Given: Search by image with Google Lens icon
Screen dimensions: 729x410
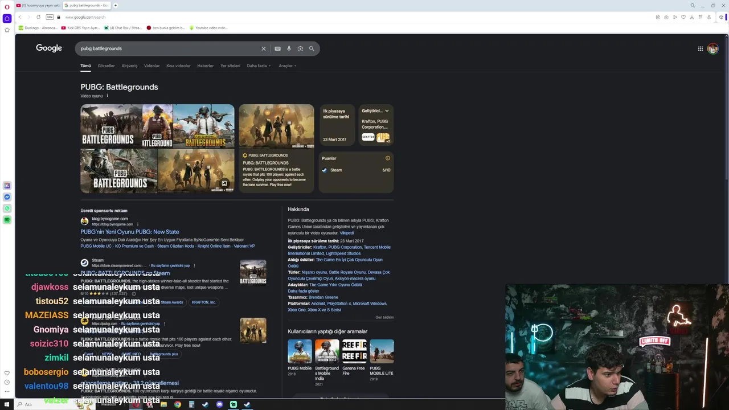Looking at the screenshot, I should (x=300, y=48).
